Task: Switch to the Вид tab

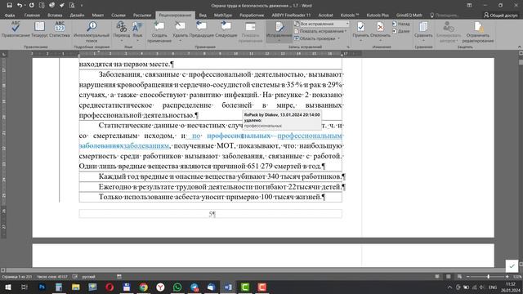Action: tap(203, 16)
